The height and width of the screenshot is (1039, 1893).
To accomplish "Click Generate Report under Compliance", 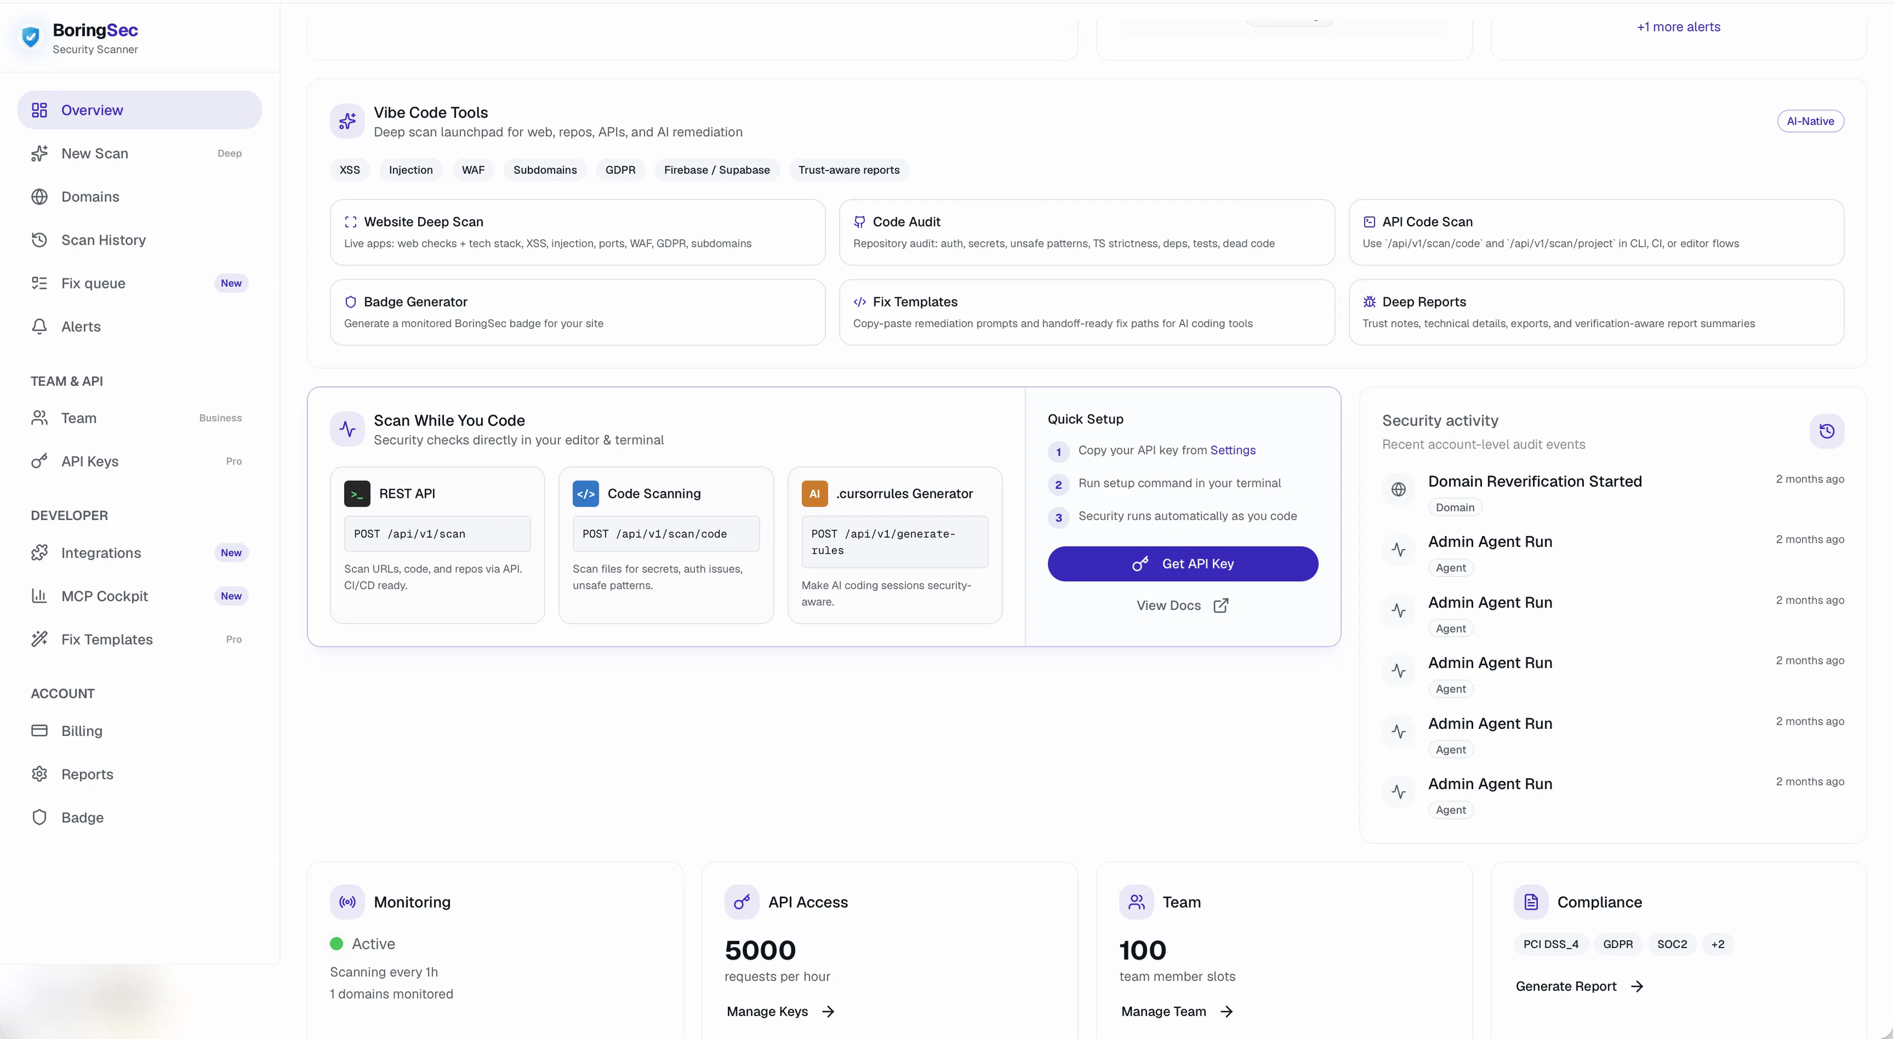I will point(1579,987).
